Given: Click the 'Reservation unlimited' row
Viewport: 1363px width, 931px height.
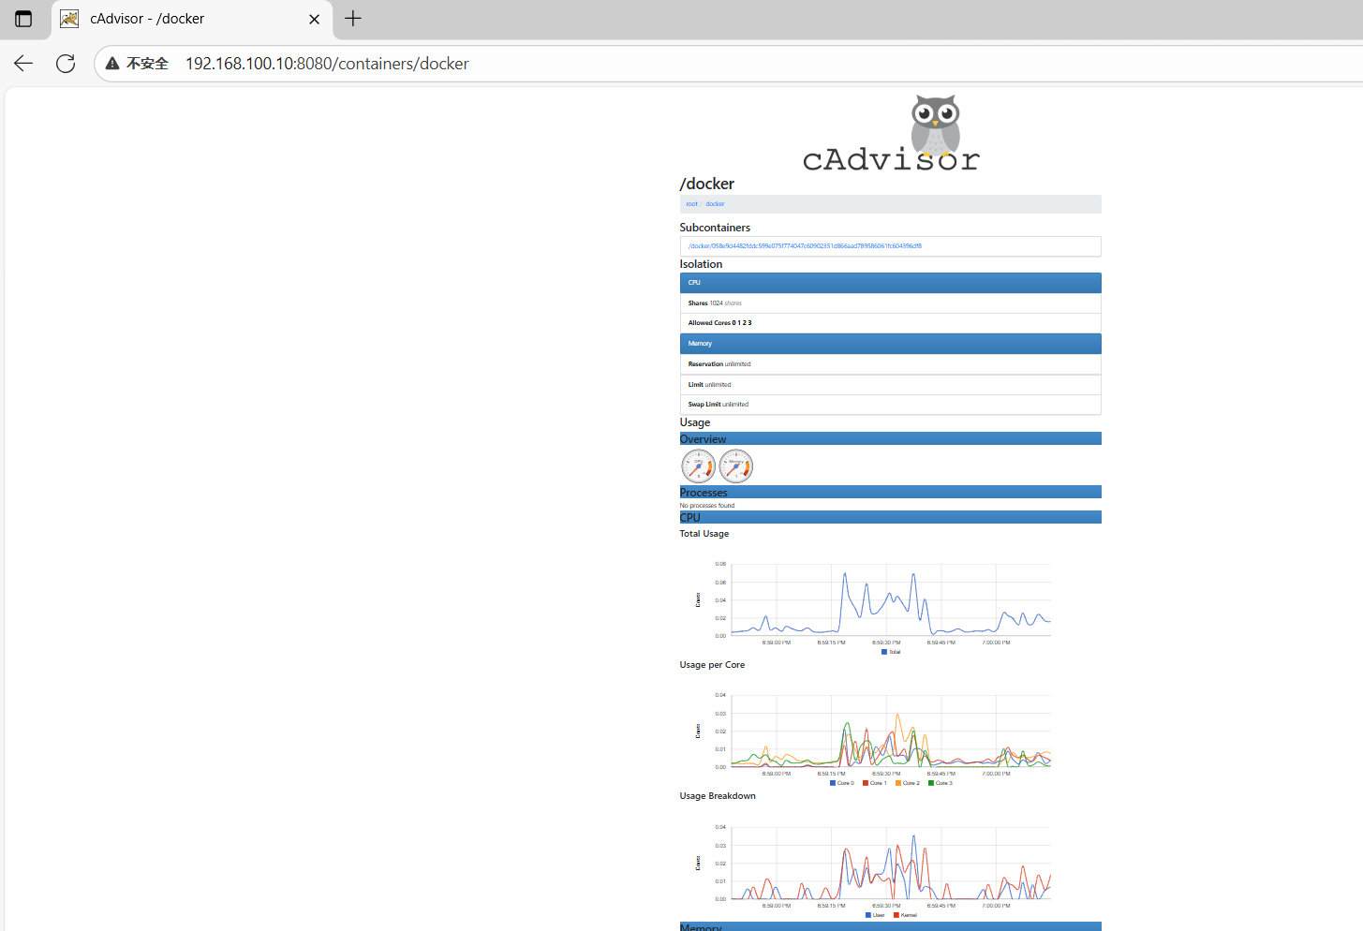Looking at the screenshot, I should (x=890, y=364).
